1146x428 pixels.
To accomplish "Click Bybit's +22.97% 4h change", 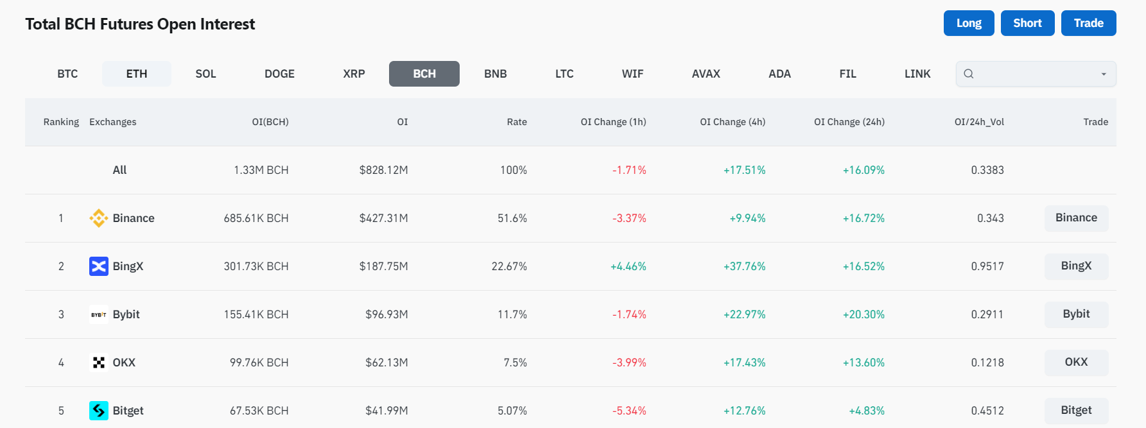I will [x=745, y=314].
